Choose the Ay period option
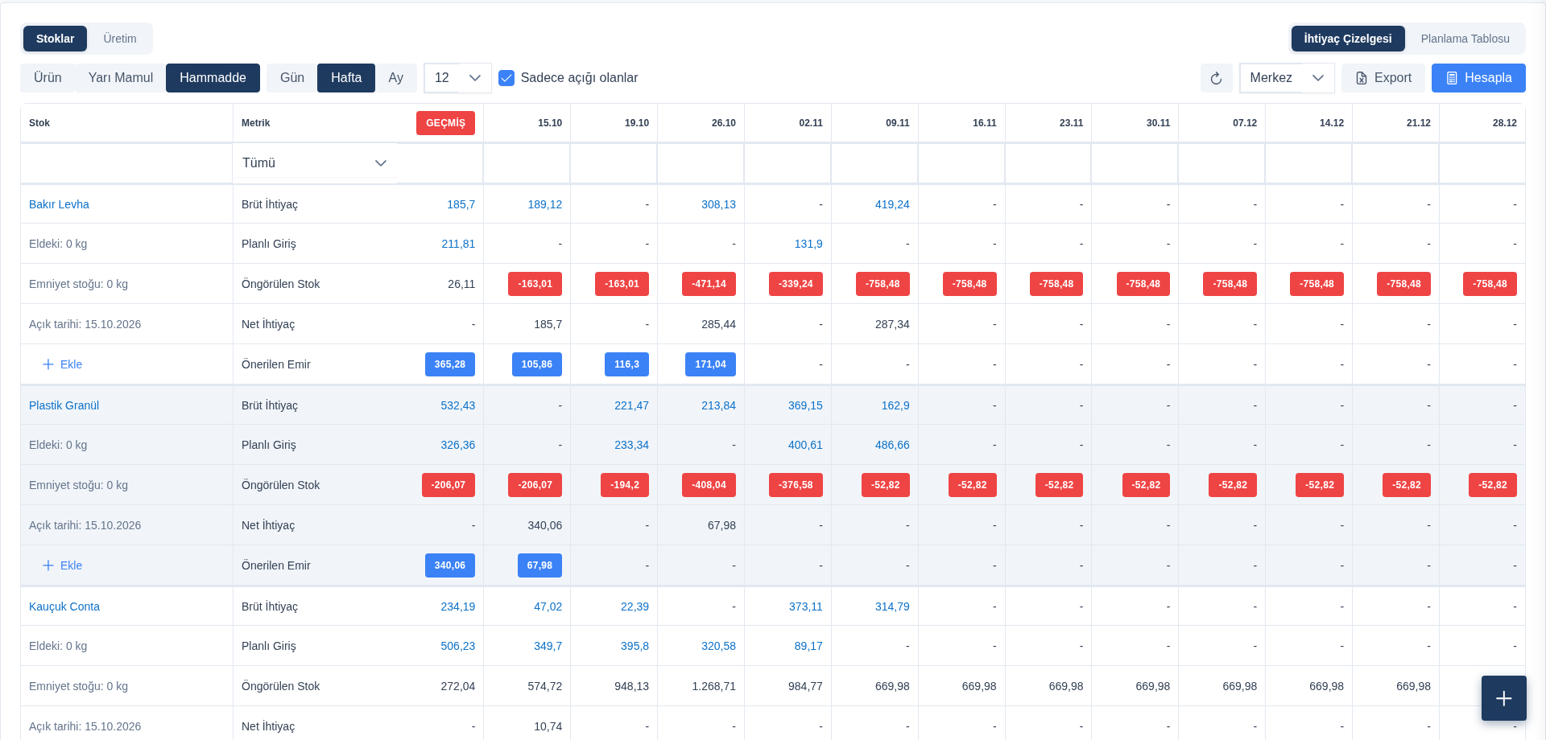The width and height of the screenshot is (1546, 740). pos(395,78)
